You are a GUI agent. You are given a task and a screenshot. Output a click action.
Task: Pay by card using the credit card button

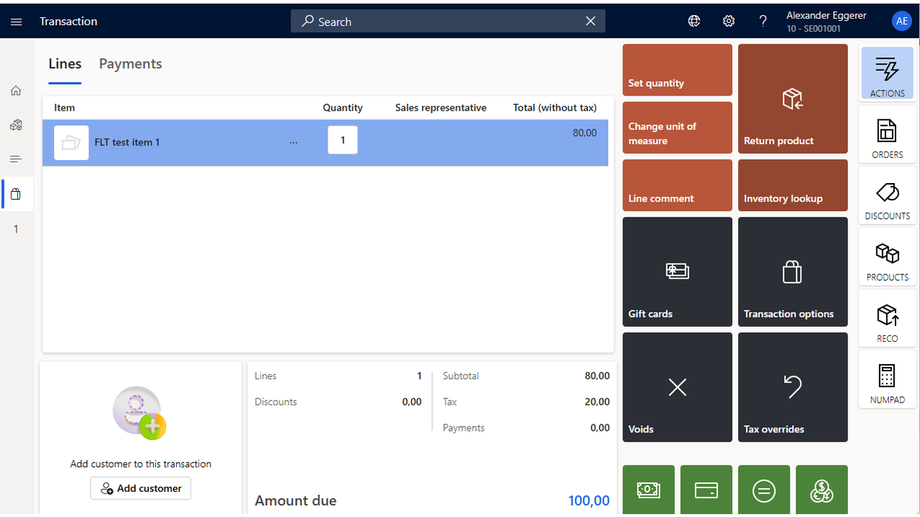707,490
